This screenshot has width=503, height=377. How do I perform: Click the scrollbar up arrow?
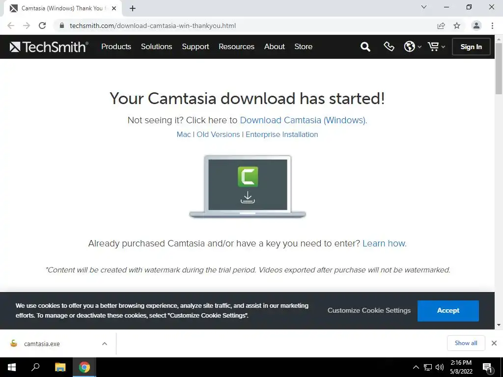(499, 39)
